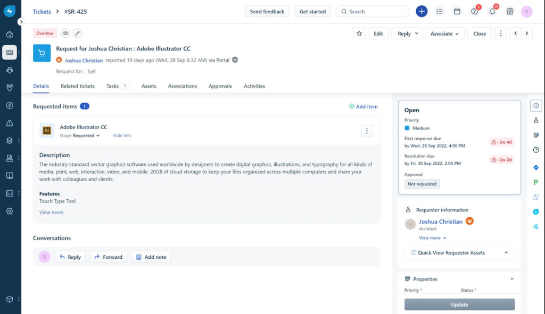Switch to the Assets tab
Image resolution: width=545 pixels, height=314 pixels.
149,86
